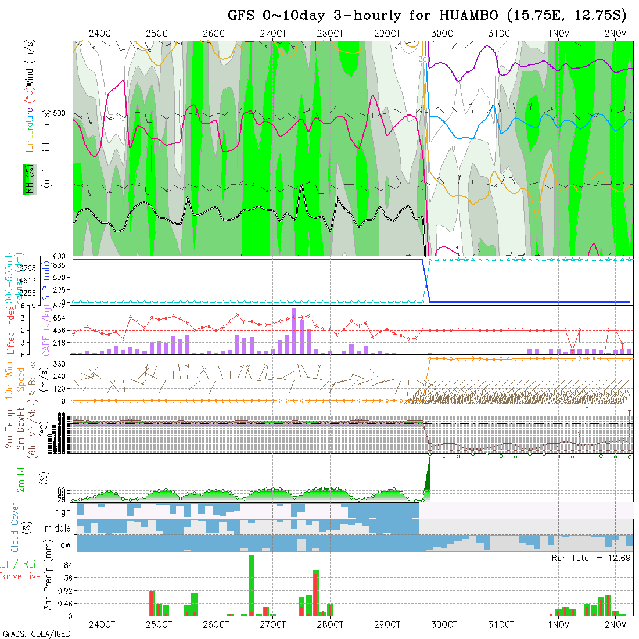
Task: Select the 24OCT marker on top axis
Action: [x=102, y=33]
